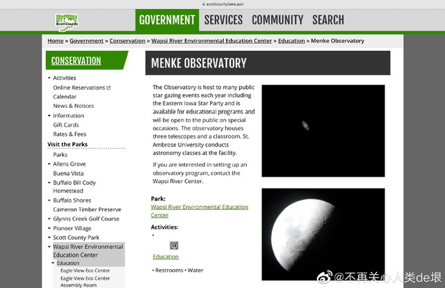Click the external link icon beside Online Reservations
Viewport: 445px width, 288px height.
tap(108, 88)
